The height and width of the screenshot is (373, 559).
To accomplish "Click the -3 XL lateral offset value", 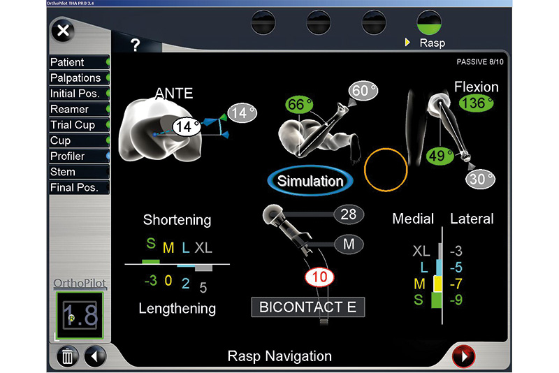I will (x=456, y=251).
